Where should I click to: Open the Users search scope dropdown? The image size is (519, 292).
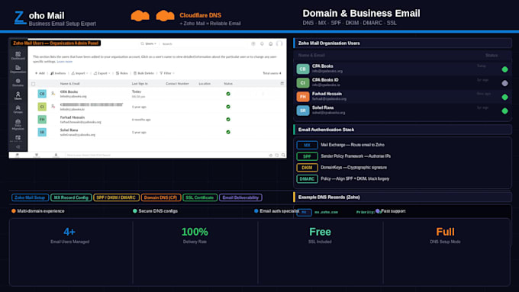[148, 43]
